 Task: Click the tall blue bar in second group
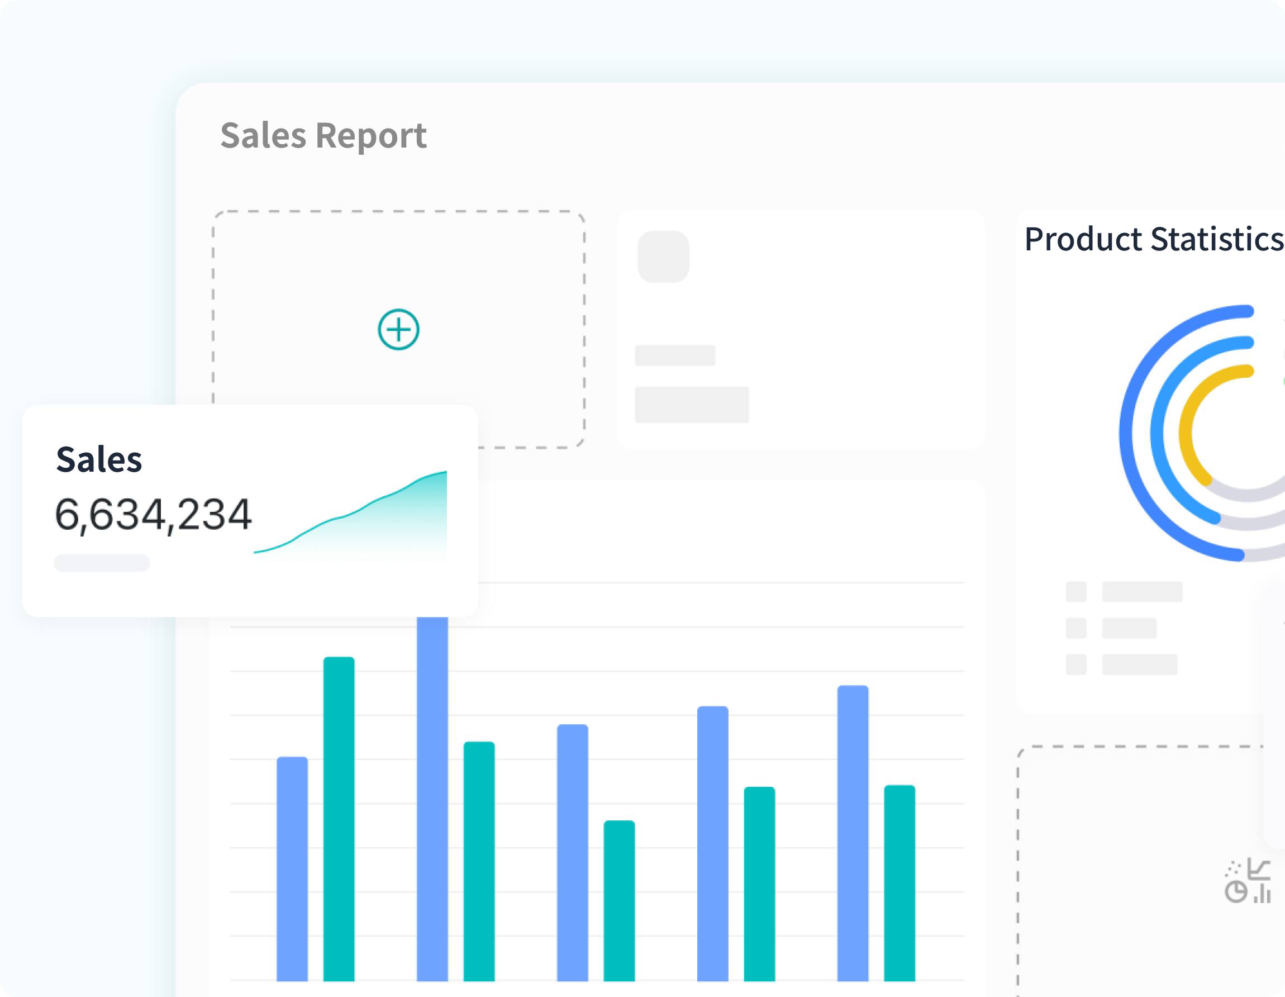[x=432, y=799]
